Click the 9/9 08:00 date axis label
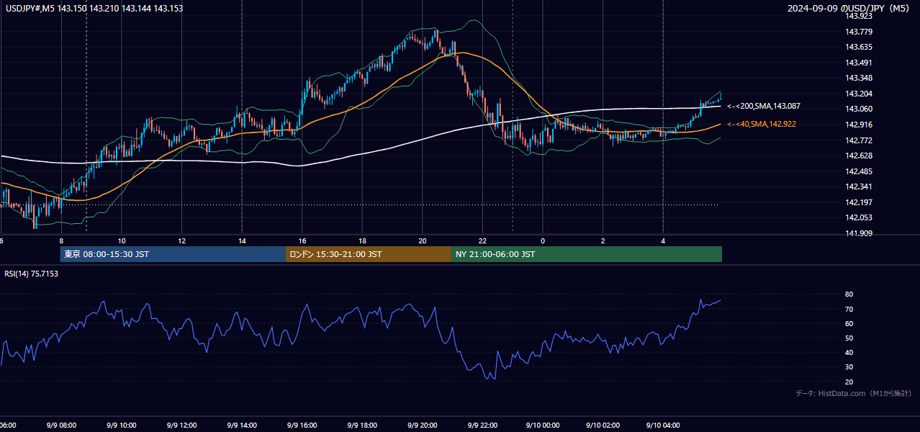This screenshot has width=920, height=432. click(x=61, y=426)
